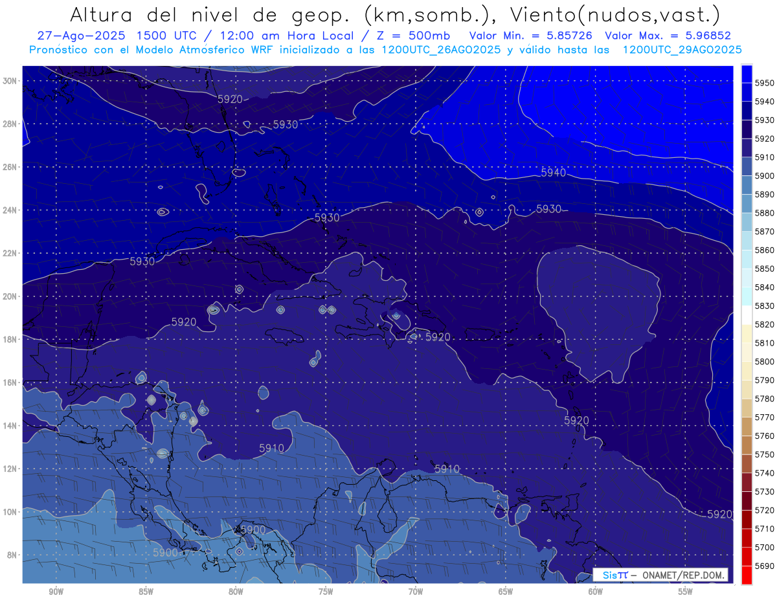Viewport: 777px width, 600px height.
Task: Click the '16N' latitude axis label
Action: (x=11, y=383)
